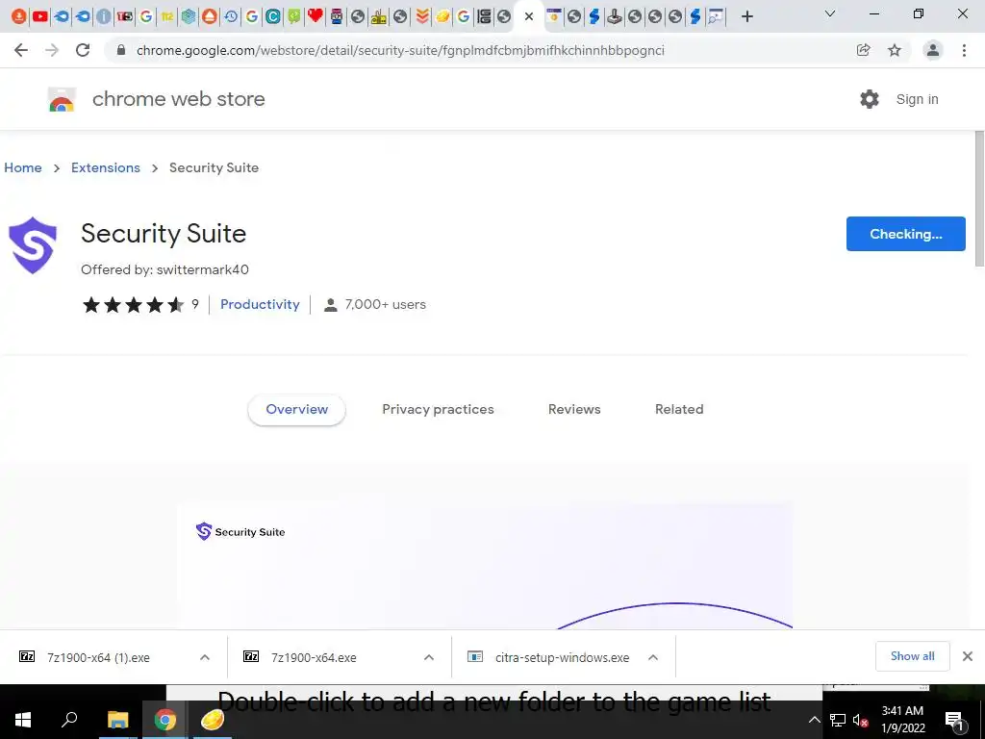The height and width of the screenshot is (739, 985).
Task: Close the active Security Suite tab
Action: pos(529,16)
